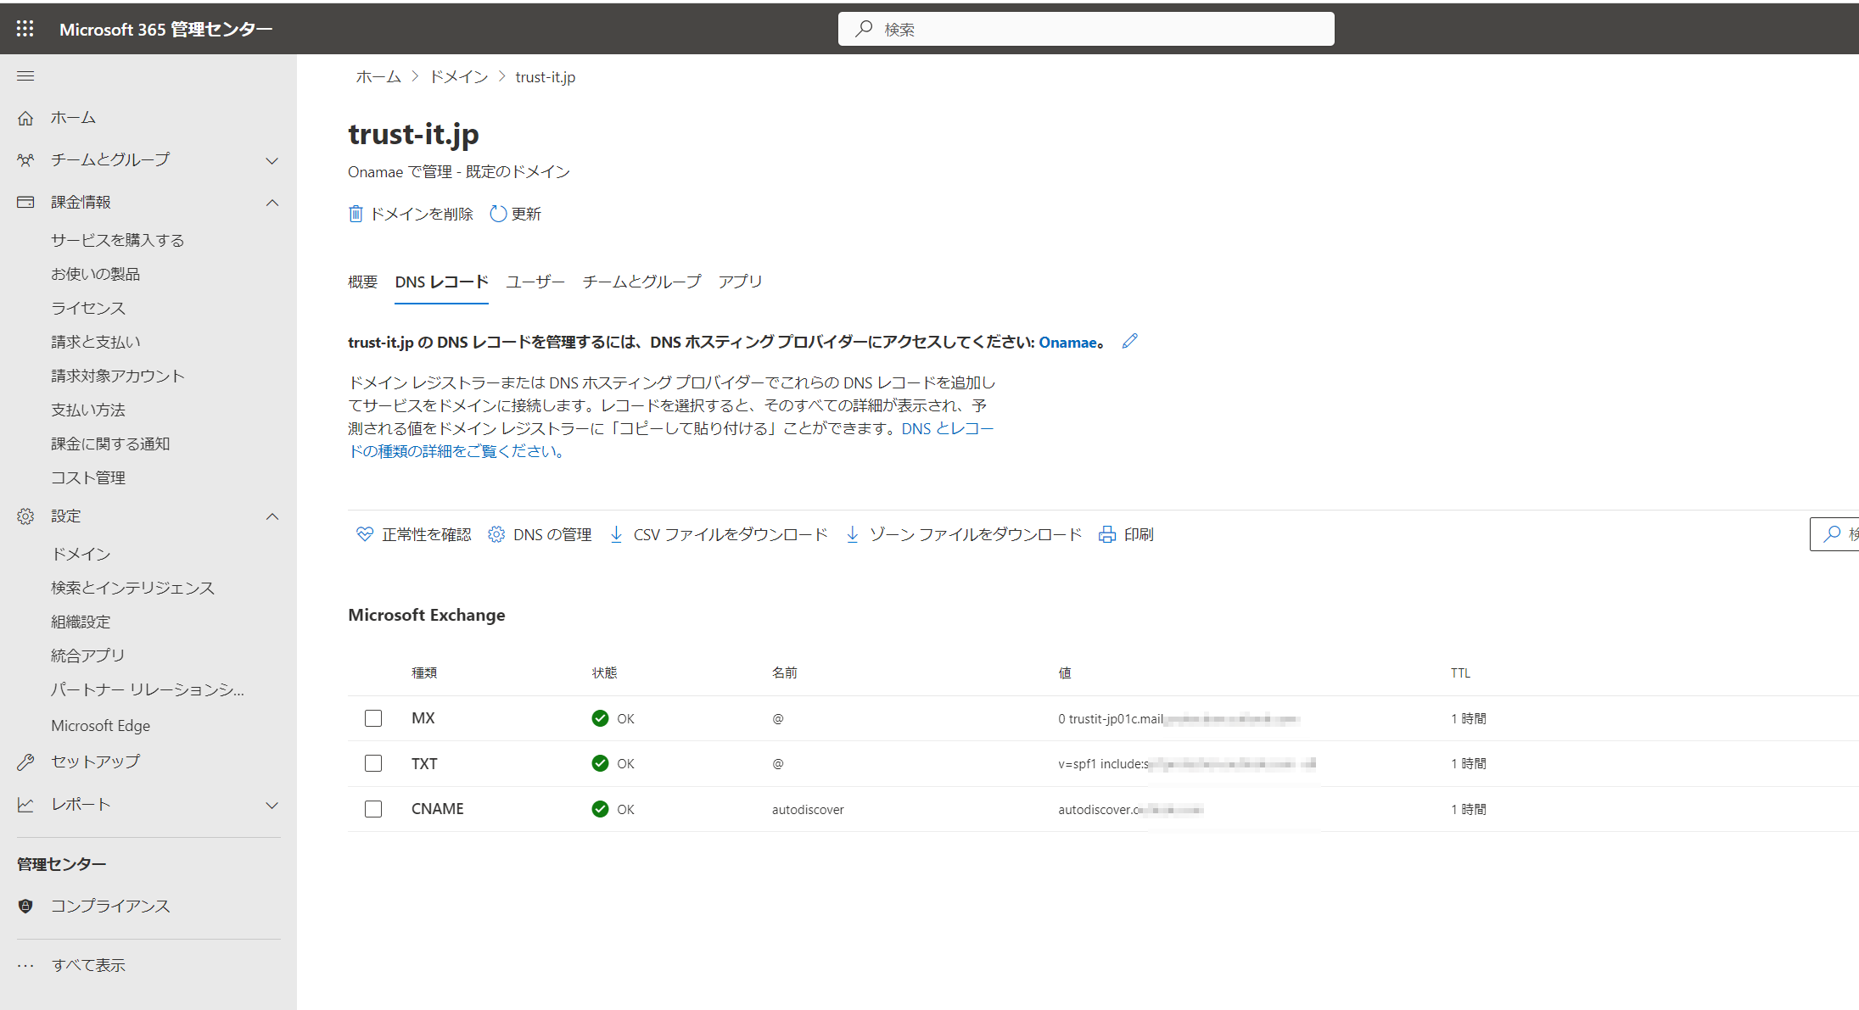Open 課金に関する通知 in sidebar
Screen dimensions: 1859x1010
click(110, 444)
